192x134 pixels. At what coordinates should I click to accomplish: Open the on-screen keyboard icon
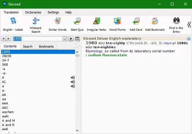[77, 39]
